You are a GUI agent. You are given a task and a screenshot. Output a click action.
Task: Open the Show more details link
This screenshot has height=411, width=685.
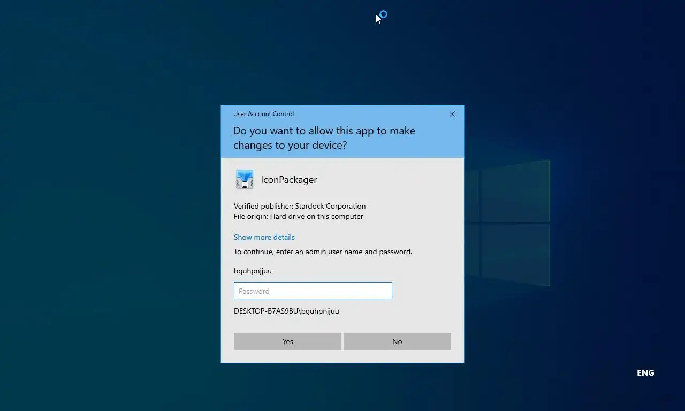[264, 237]
